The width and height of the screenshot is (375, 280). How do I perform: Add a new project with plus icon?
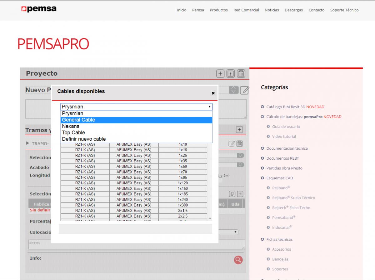[220, 74]
